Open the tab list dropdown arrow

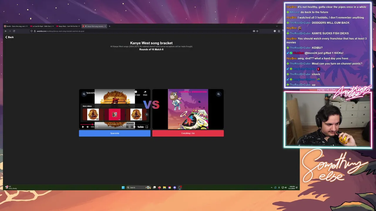tap(277, 26)
